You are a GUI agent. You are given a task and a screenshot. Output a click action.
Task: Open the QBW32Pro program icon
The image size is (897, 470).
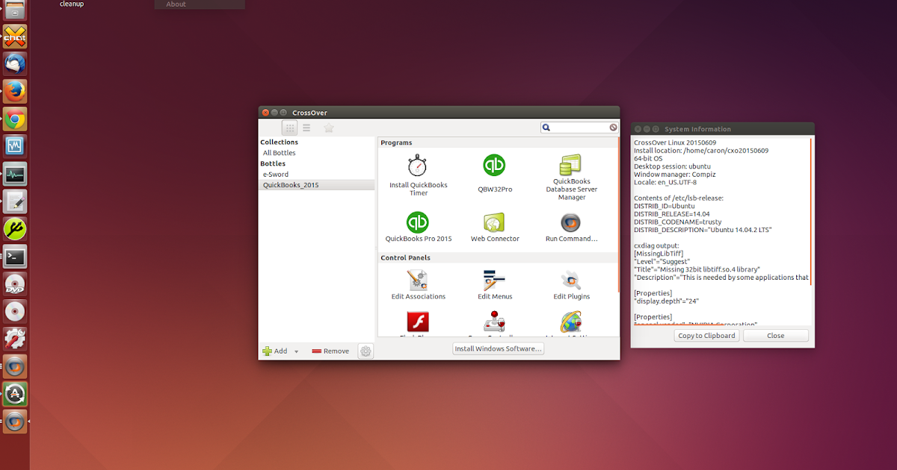point(494,166)
